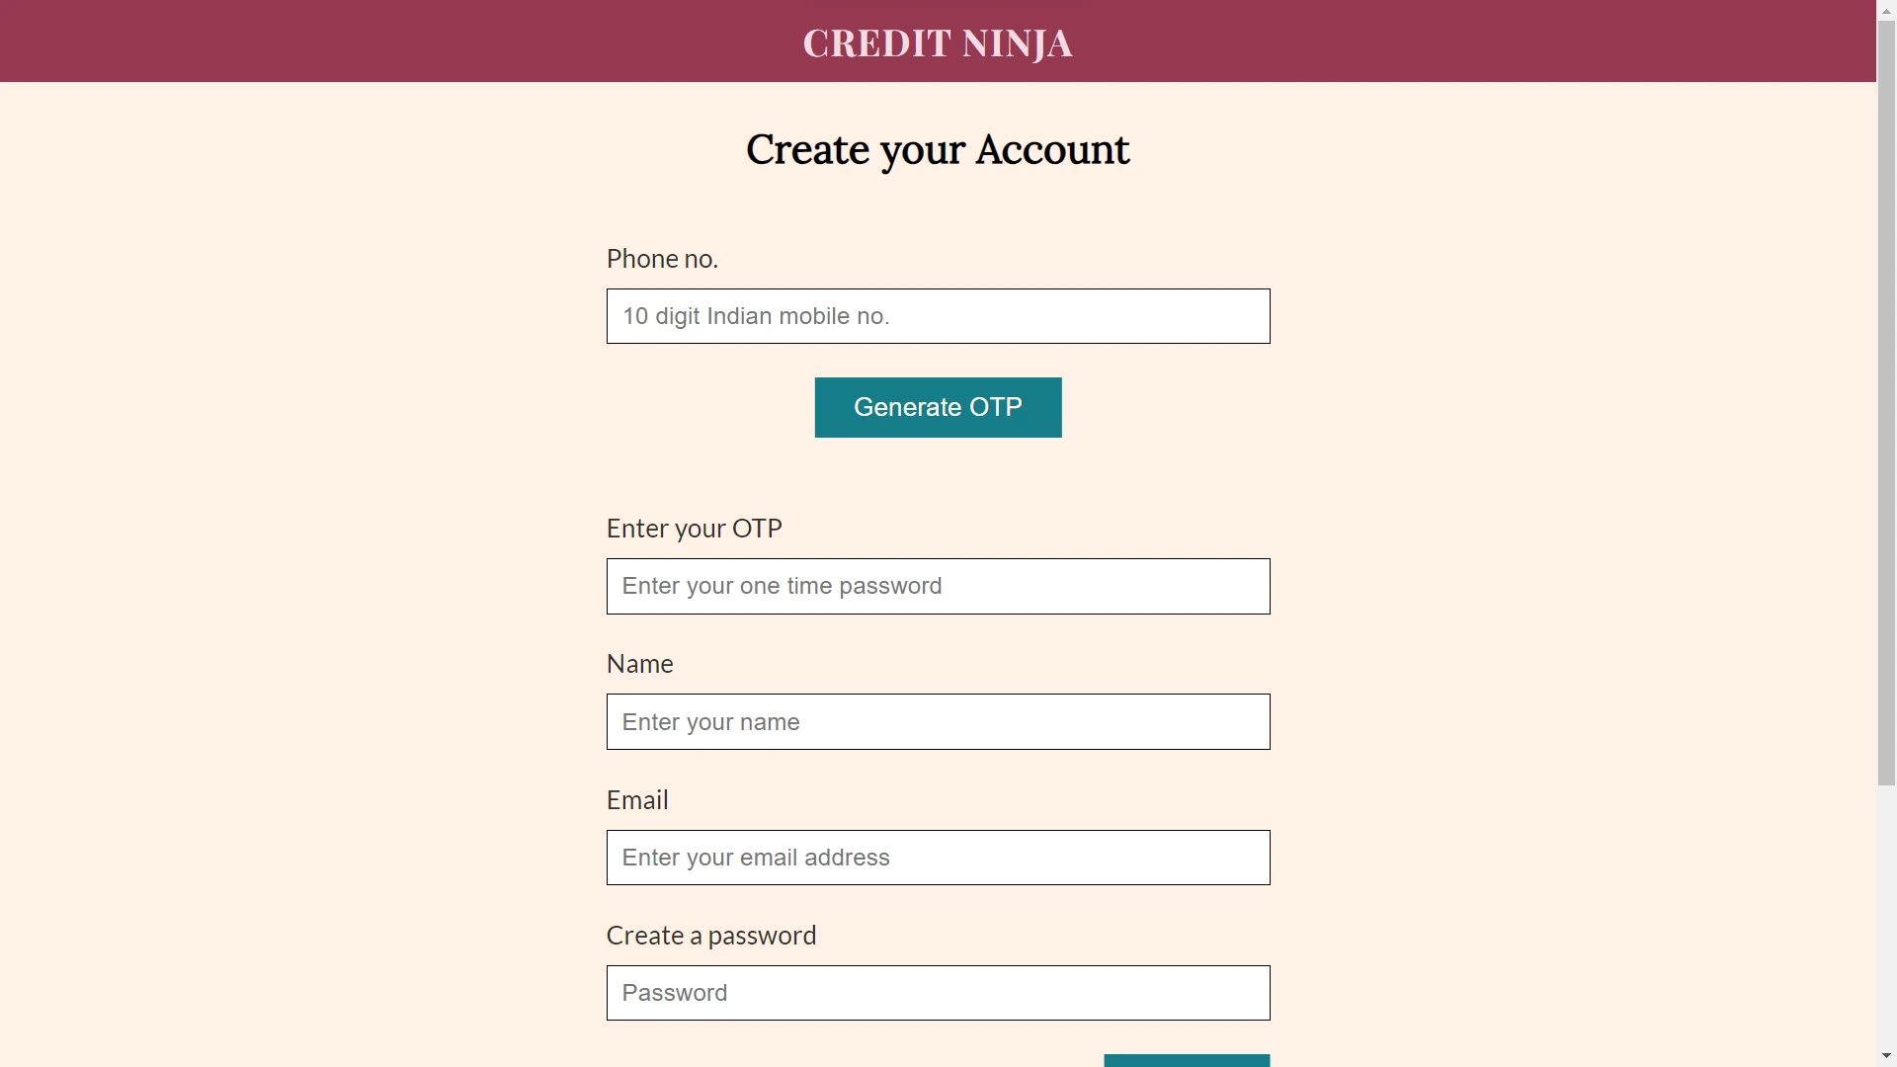
Task: Click the Phone no. field label
Action: tap(661, 258)
